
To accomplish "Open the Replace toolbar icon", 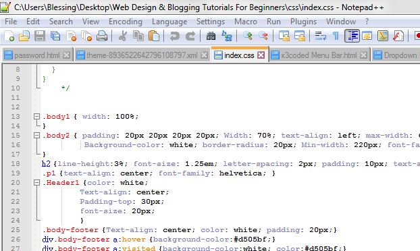I will pos(227,36).
